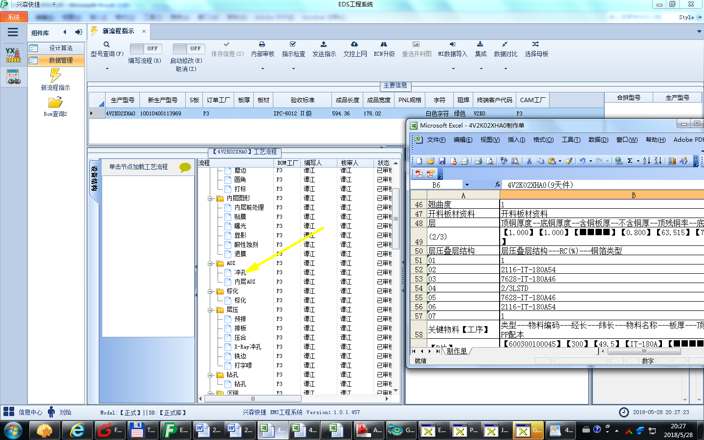Screen dimensions: 704x440
Task: Click 生产型号 cell 4V2K02XHA0
Action: click(x=120, y=113)
